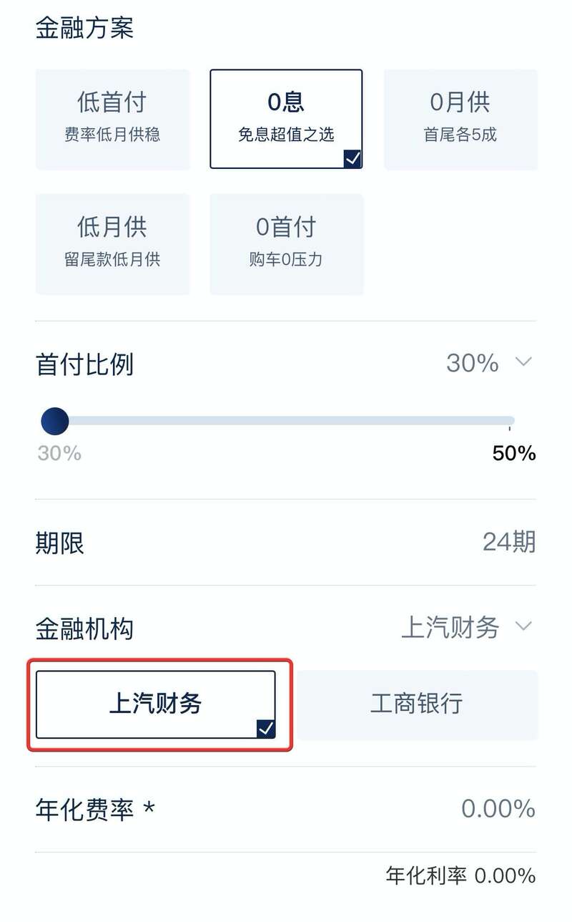Viewport: 572px width, 922px height.
Task: Pick the 低月供 plan option
Action: coord(112,243)
